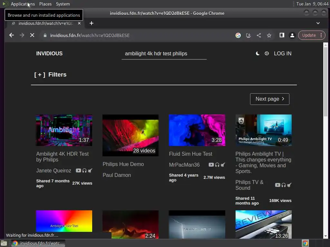Open the Places menu
Image resolution: width=330 pixels, height=247 pixels.
[x=45, y=4]
